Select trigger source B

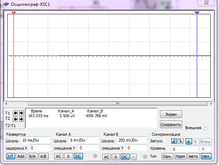point(195,142)
